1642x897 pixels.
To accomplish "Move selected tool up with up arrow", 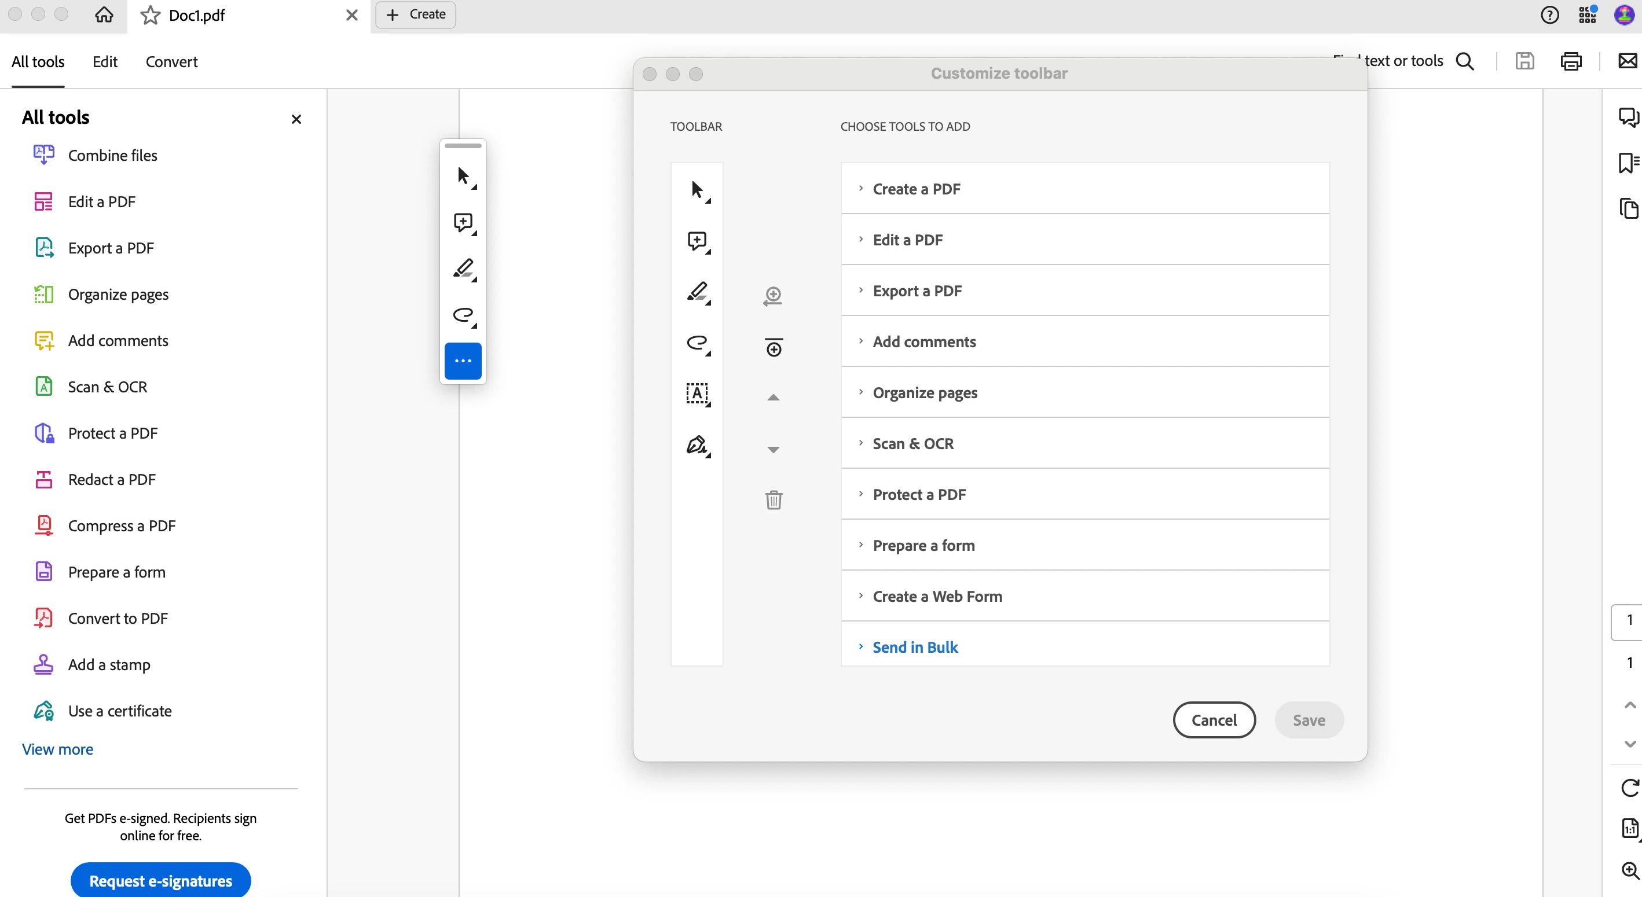I will point(773,398).
